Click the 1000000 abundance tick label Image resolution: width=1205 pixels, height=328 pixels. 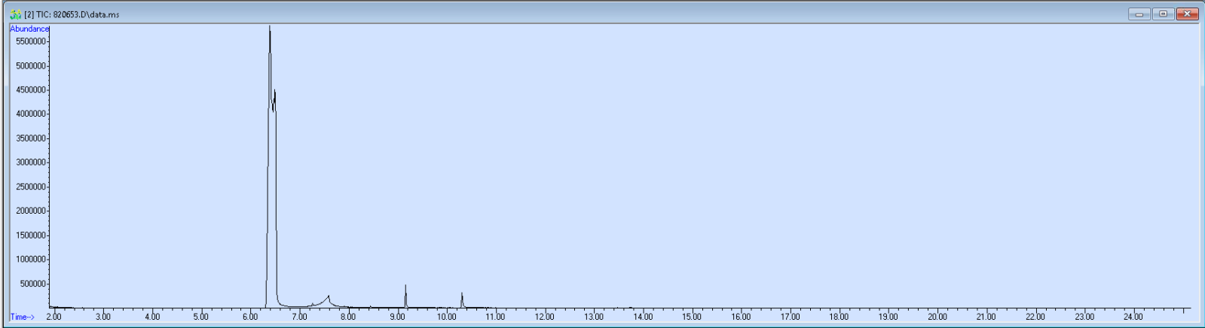point(31,260)
